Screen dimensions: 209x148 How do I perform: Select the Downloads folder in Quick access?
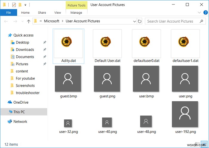point(25,50)
